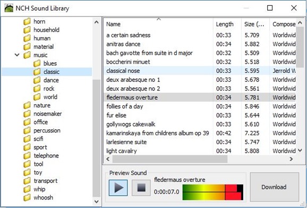The image size is (307, 208).
Task: Select the 'larlesienne suite' track
Action: pyautogui.click(x=200, y=142)
